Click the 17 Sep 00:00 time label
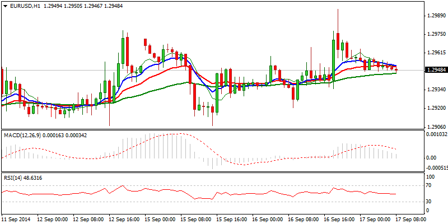Viewport: 448px width, 224px height. pos(375,219)
